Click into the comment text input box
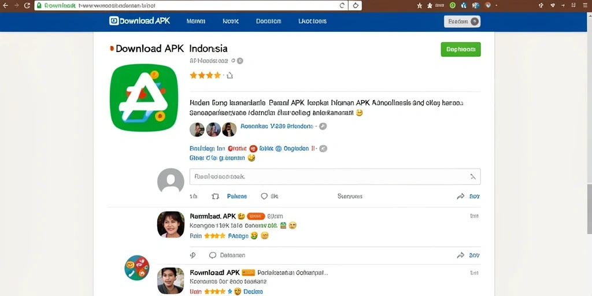Image resolution: width=592 pixels, height=296 pixels. pyautogui.click(x=335, y=176)
